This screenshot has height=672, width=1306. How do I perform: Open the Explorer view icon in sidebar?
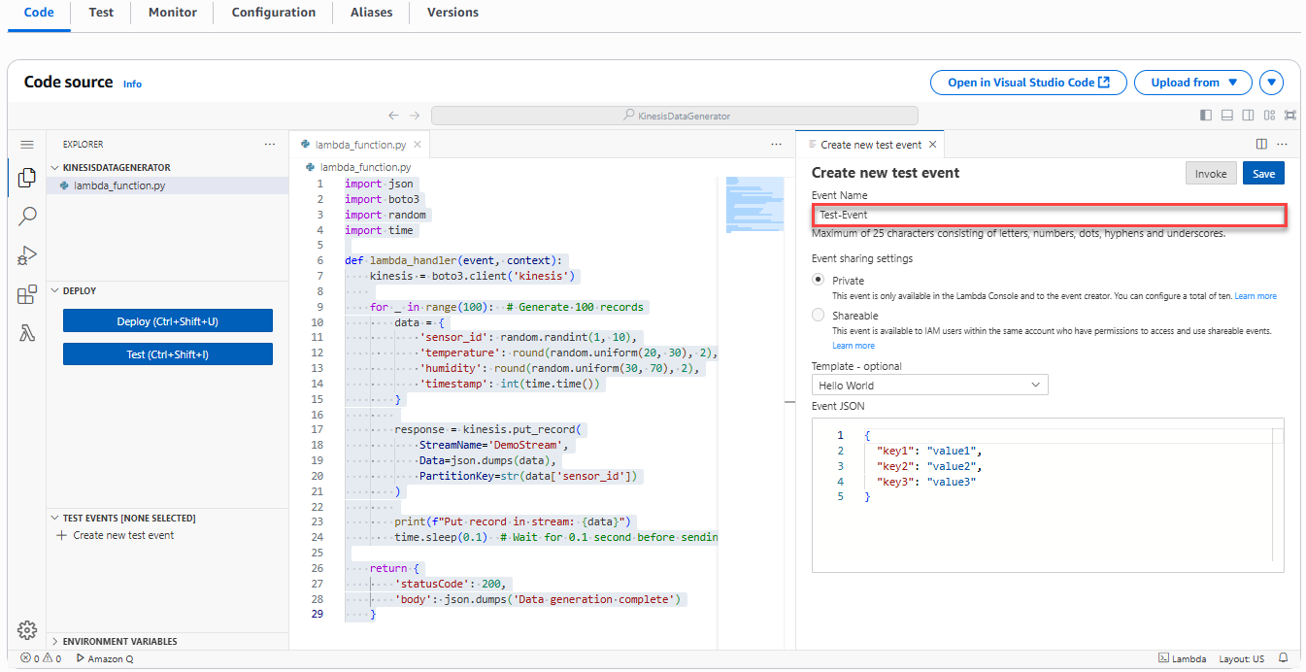pos(27,178)
